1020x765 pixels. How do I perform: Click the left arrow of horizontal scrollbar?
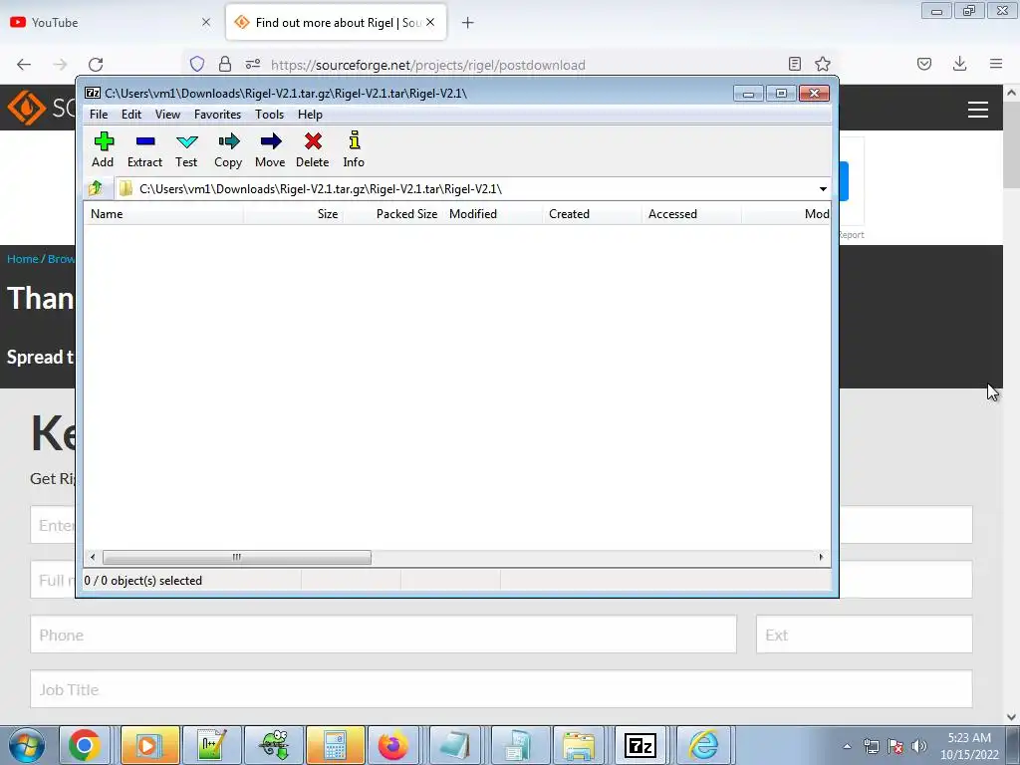pos(93,558)
